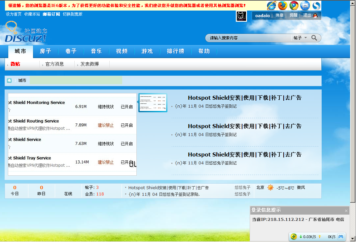The height and width of the screenshot is (242, 356).
Task: Open the 日悠悠兔子签到记录贴 link in stats bar
Action: [164, 194]
